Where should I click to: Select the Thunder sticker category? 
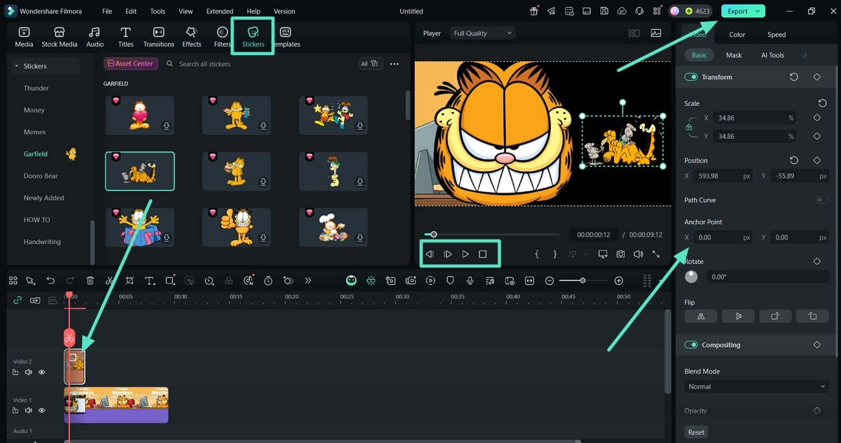coord(36,88)
